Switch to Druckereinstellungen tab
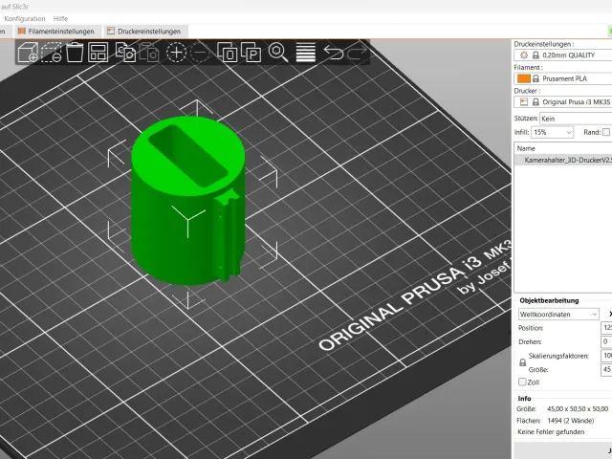Image resolution: width=612 pixels, height=459 pixels. [x=145, y=32]
